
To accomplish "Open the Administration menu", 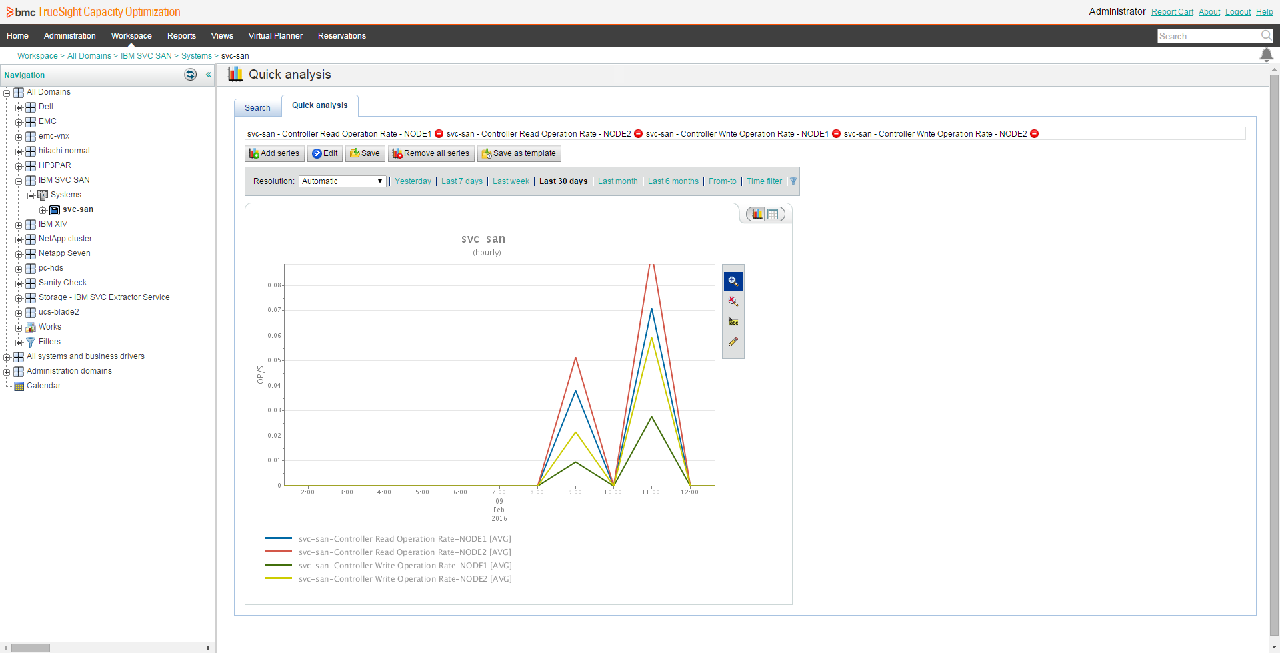I will [x=70, y=36].
